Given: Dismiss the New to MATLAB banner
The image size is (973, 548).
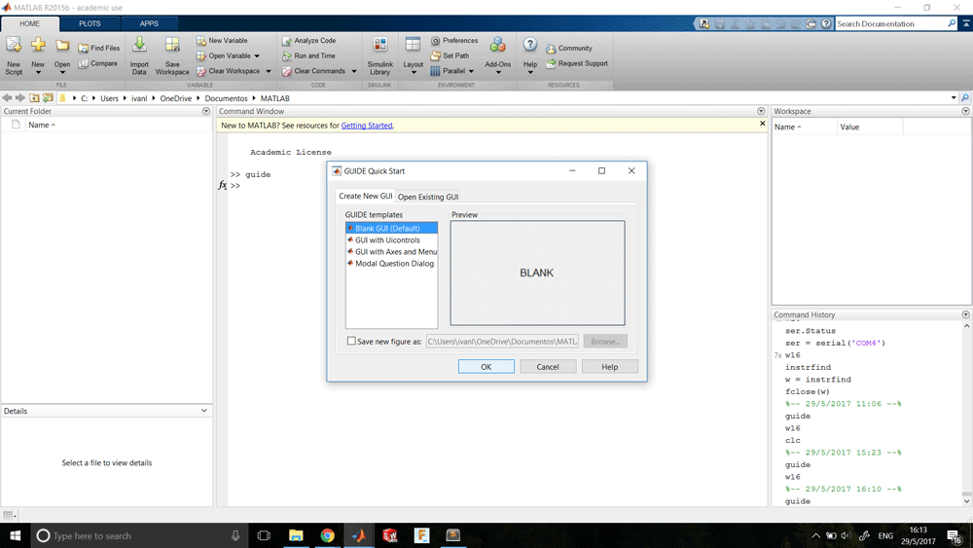Looking at the screenshot, I should pyautogui.click(x=763, y=125).
